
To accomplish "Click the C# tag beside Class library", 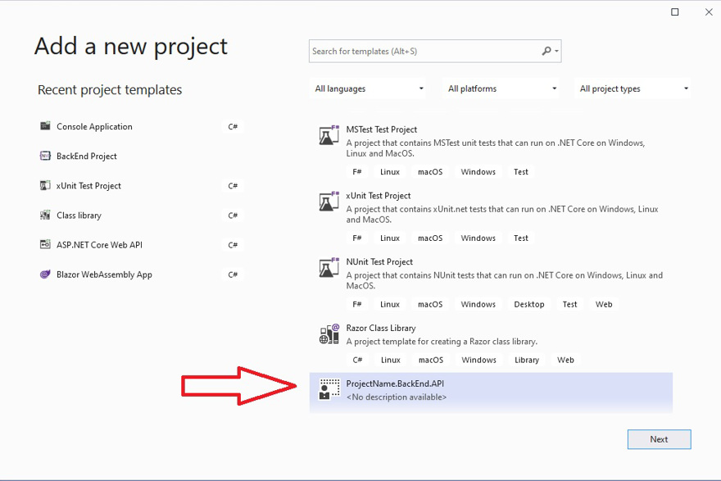I will (x=233, y=216).
